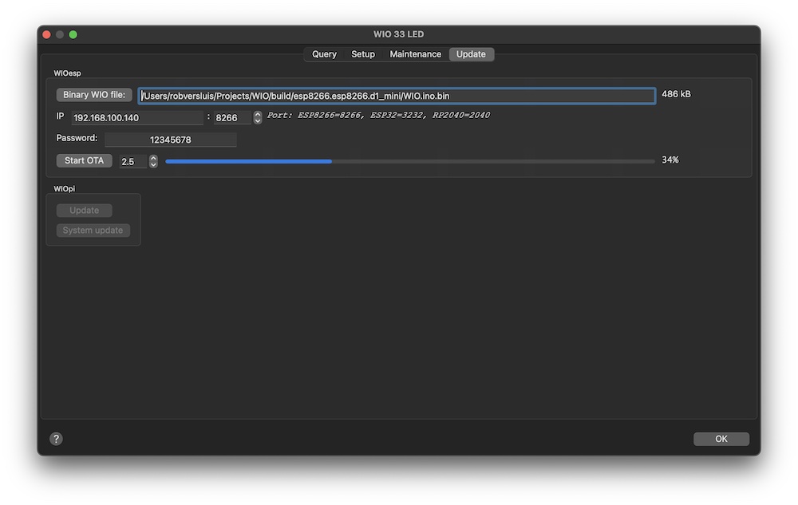Switch to the Query tab
Image resolution: width=798 pixels, height=505 pixels.
(x=324, y=54)
